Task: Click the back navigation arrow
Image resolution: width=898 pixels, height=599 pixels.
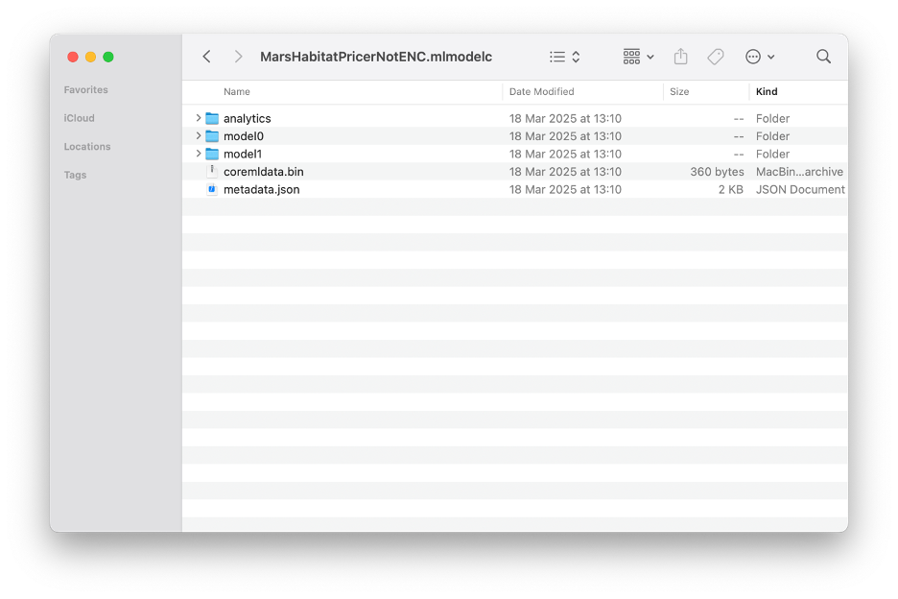Action: (206, 57)
